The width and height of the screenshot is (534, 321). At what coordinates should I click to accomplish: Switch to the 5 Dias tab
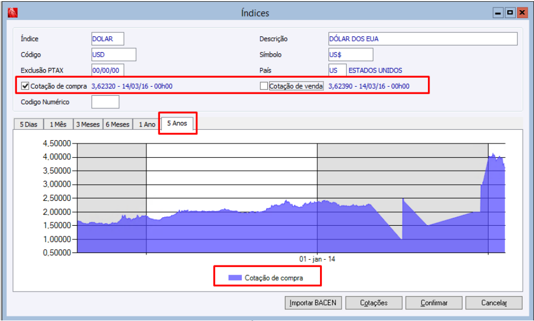pyautogui.click(x=28, y=124)
